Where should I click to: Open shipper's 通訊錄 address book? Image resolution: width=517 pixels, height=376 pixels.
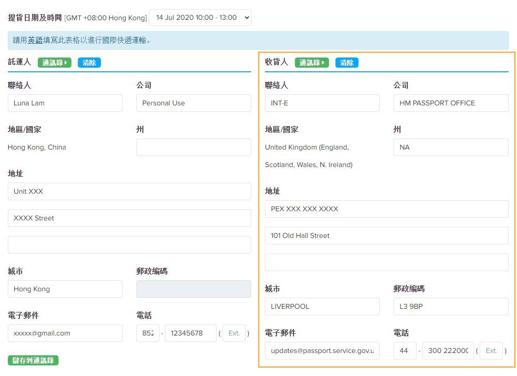54,63
